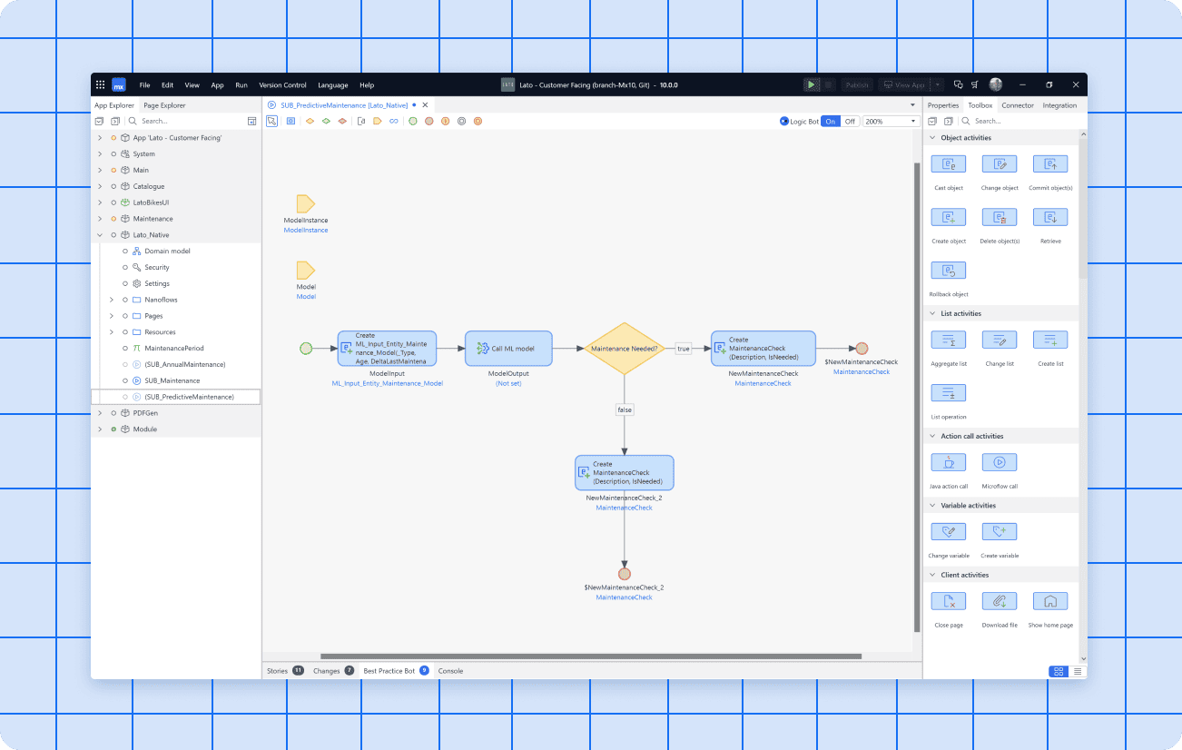1182x750 pixels.
Task: Open the 200% zoom level dropdown
Action: [890, 121]
